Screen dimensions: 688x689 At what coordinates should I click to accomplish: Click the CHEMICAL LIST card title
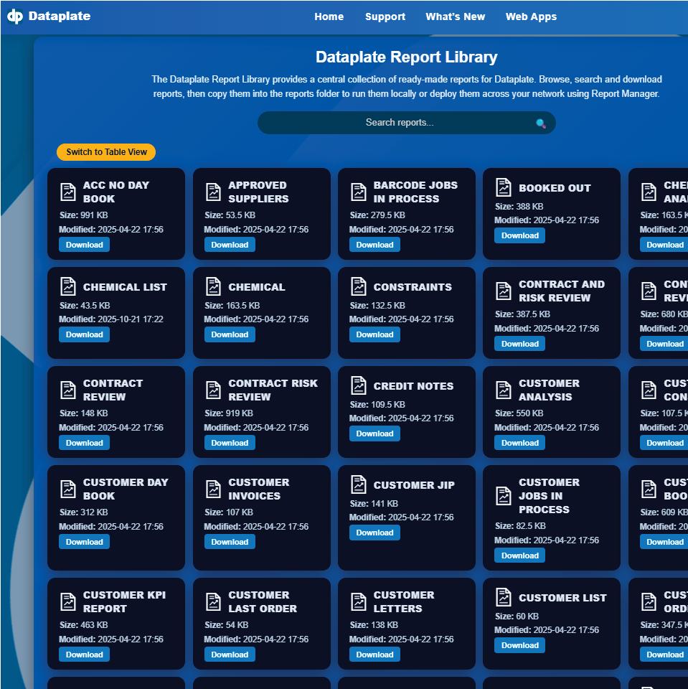(x=125, y=287)
